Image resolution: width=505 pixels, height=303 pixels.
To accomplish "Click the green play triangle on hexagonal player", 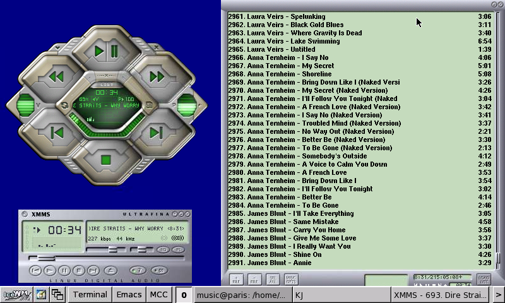I will 99,52.
